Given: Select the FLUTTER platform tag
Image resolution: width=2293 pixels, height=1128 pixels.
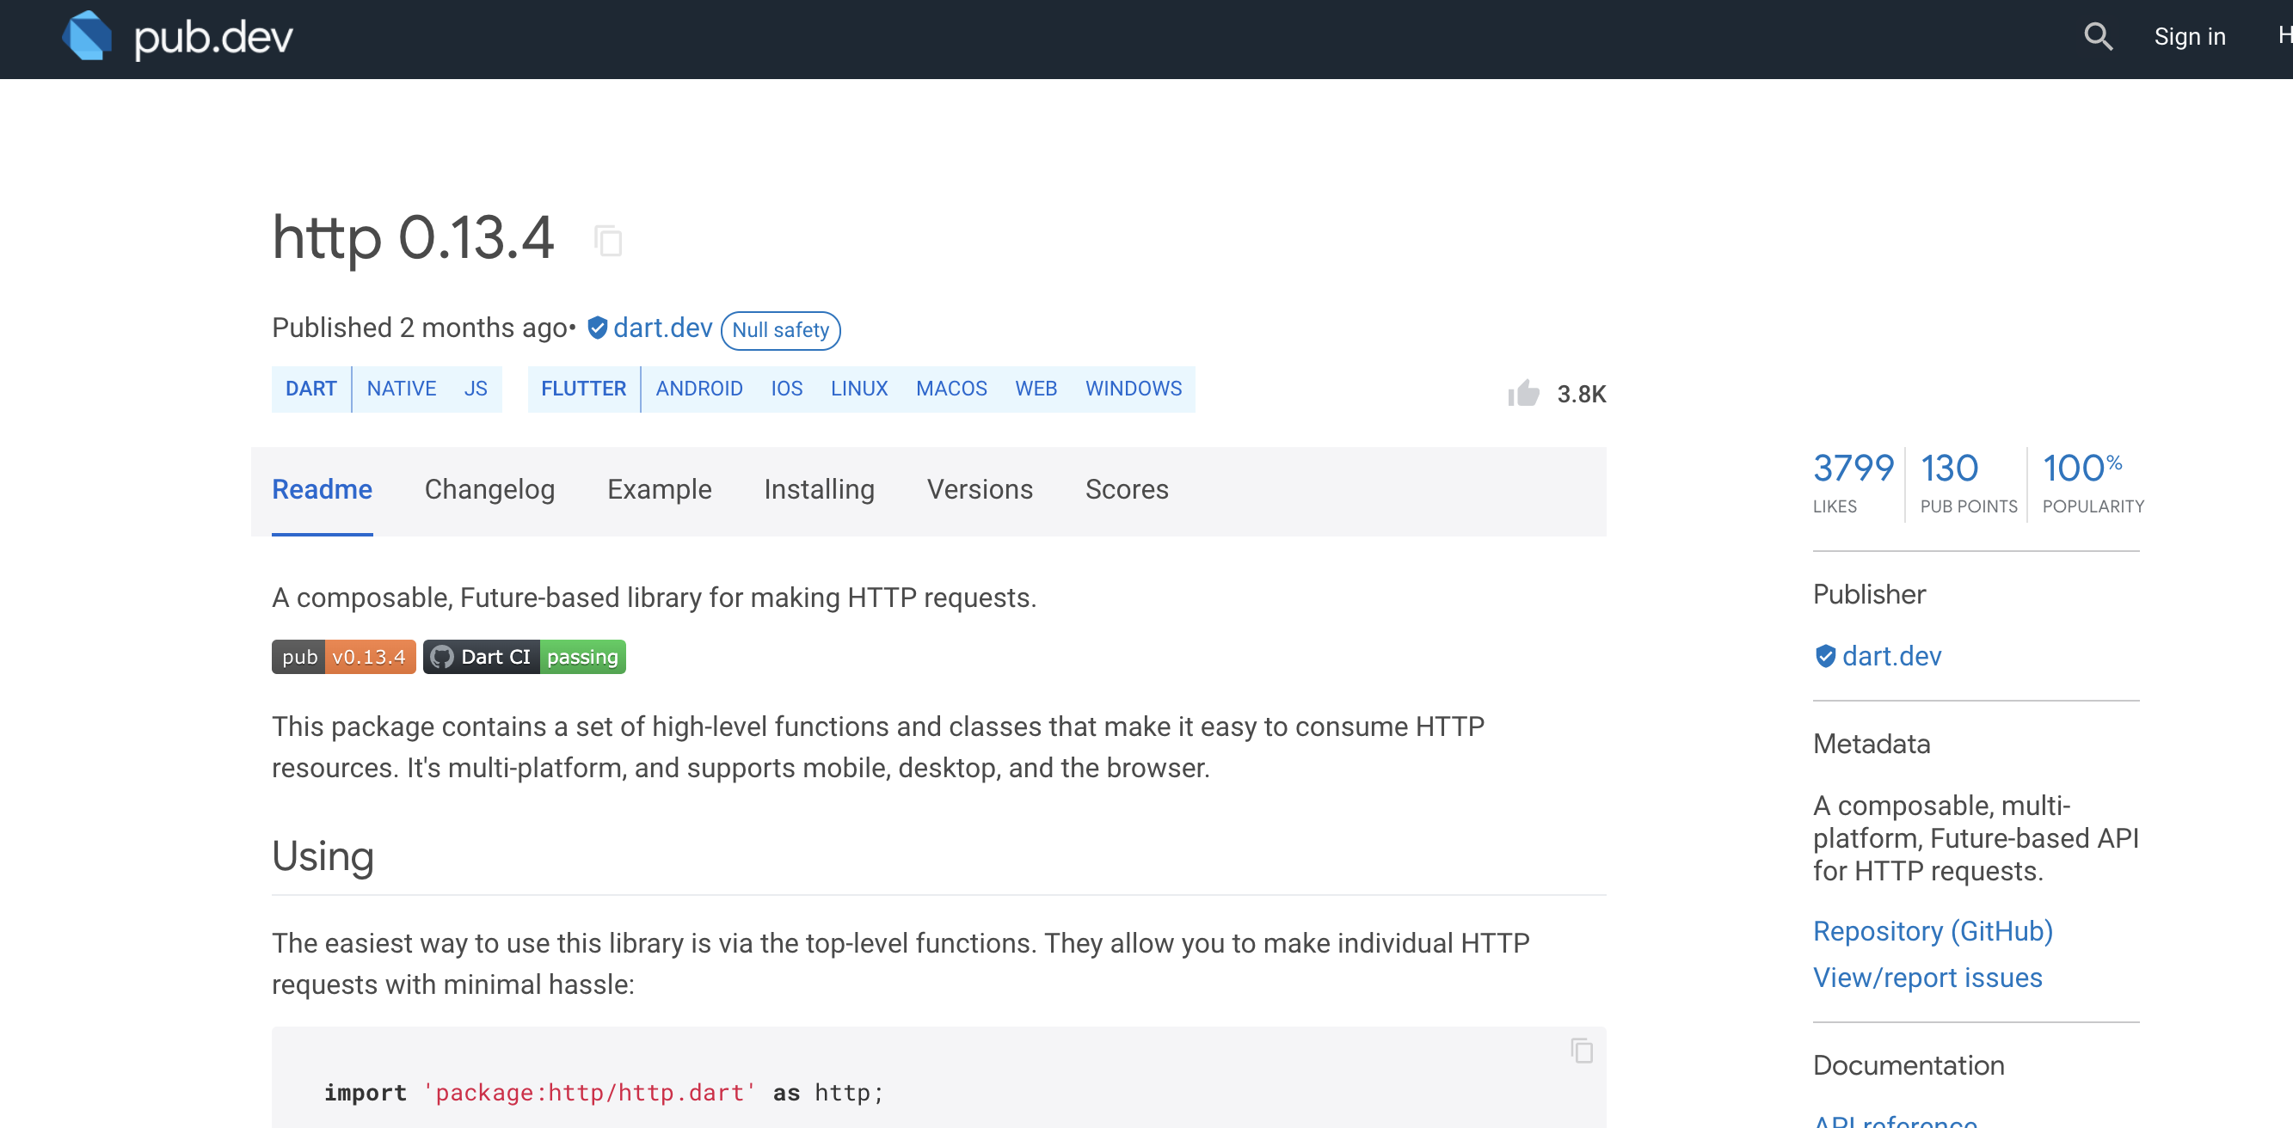Looking at the screenshot, I should click(x=583, y=389).
